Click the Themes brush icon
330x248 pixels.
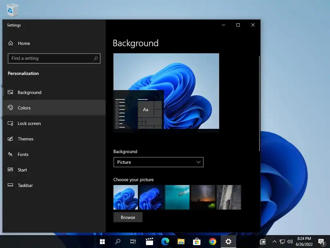(10, 139)
